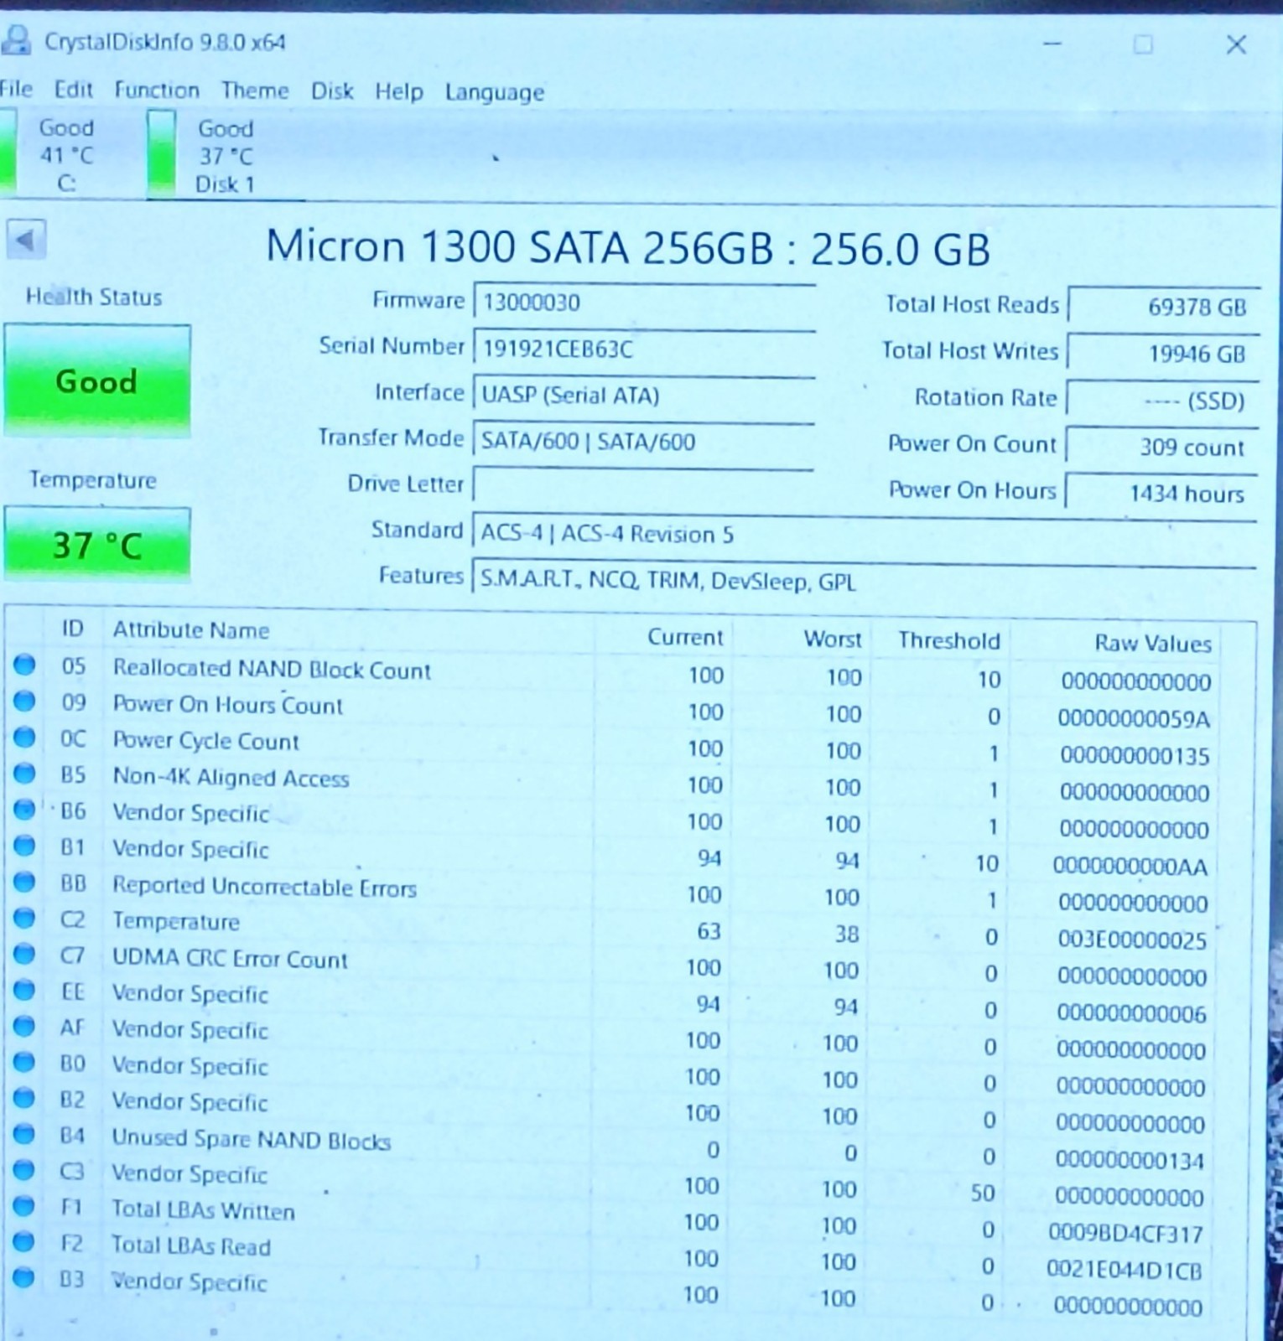Select the Unused Spare NAND Blocks attribute name
Screen dimensions: 1283x1341
pos(252,1139)
